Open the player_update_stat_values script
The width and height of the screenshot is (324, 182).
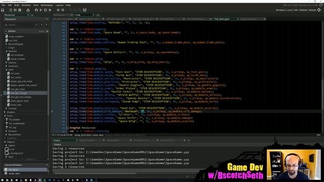coord(24,85)
